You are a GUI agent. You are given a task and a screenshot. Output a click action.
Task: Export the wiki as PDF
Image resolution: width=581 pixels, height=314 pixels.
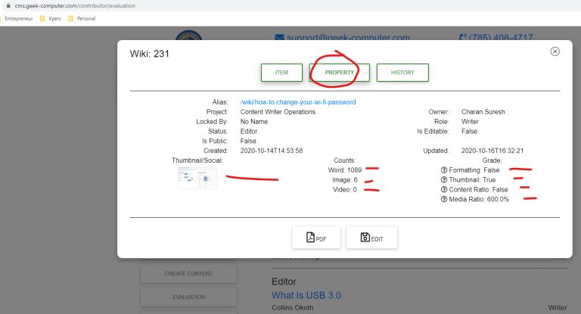click(316, 238)
